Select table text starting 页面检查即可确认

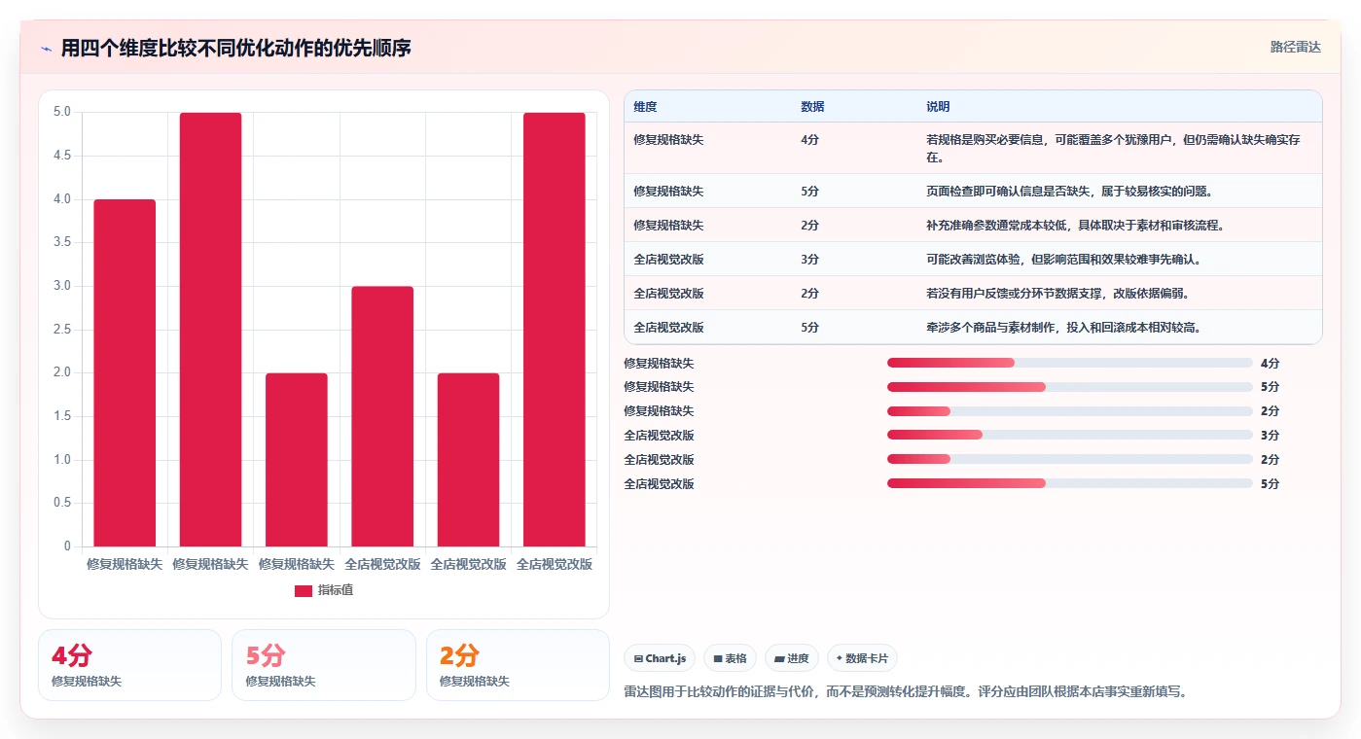[1069, 192]
